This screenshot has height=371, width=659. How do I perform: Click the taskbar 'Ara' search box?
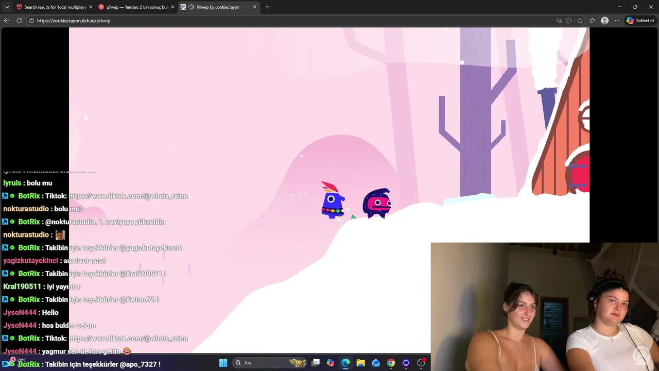click(x=270, y=363)
